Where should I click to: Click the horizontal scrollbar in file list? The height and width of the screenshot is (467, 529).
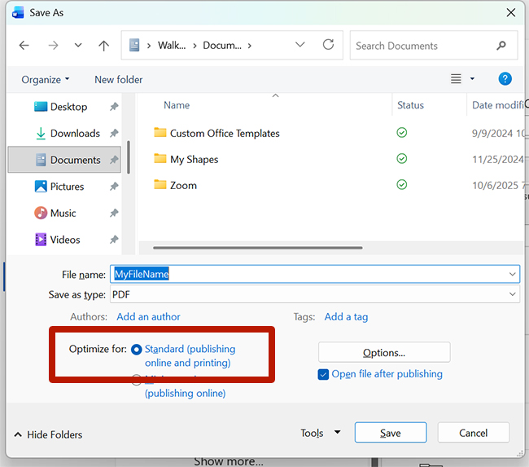click(258, 248)
